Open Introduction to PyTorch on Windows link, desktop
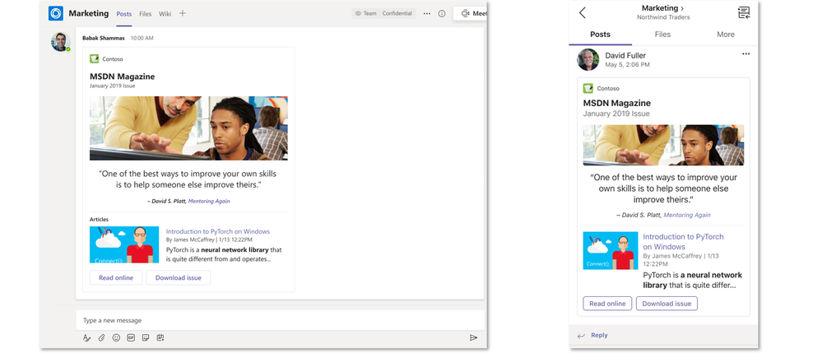Screen dimensions: 822x353 (x=217, y=231)
